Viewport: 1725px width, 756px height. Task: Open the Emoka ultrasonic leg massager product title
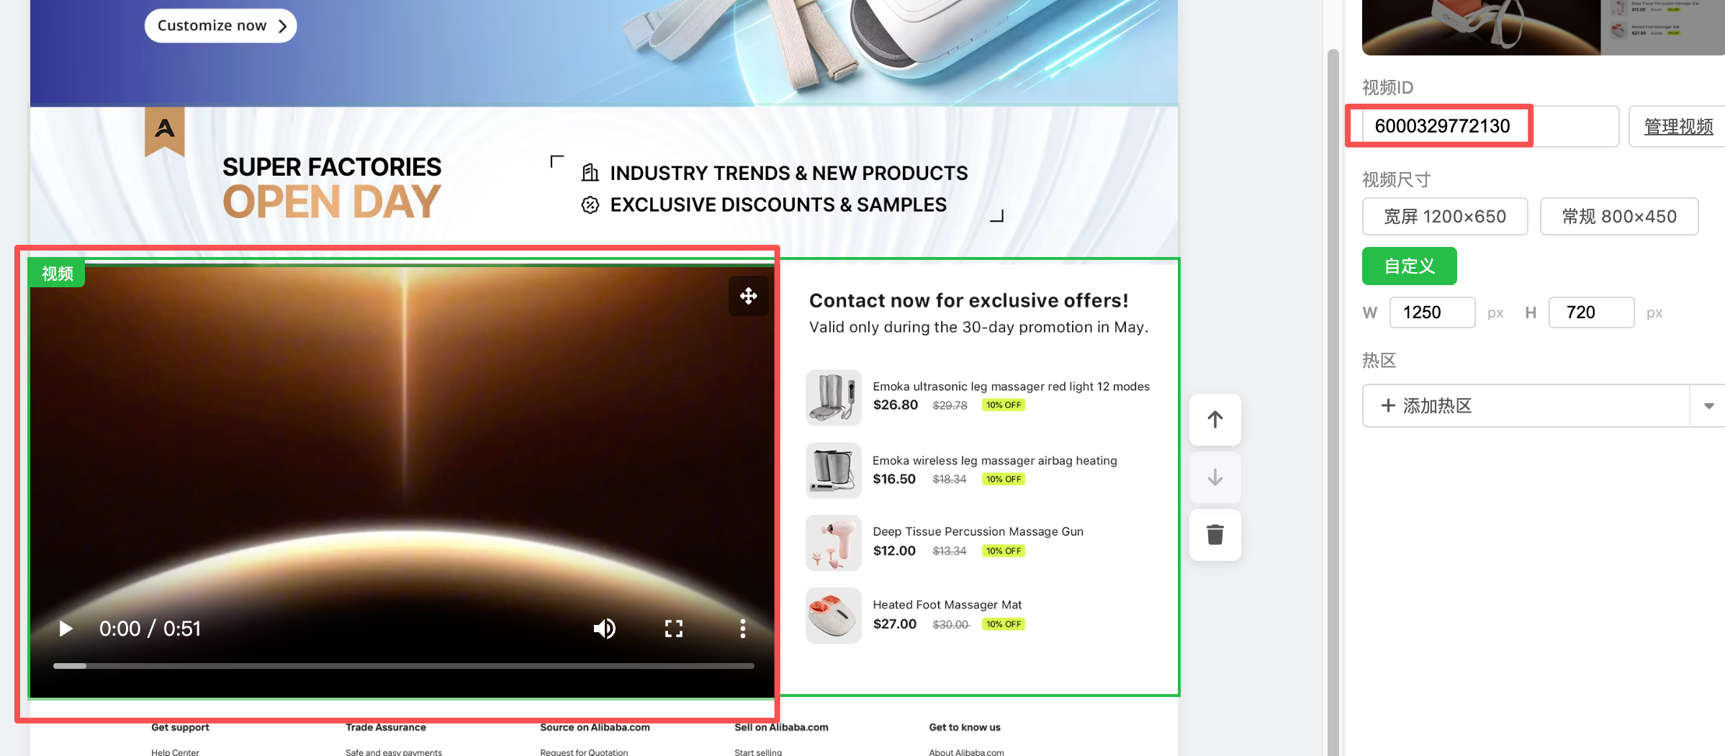click(1011, 387)
